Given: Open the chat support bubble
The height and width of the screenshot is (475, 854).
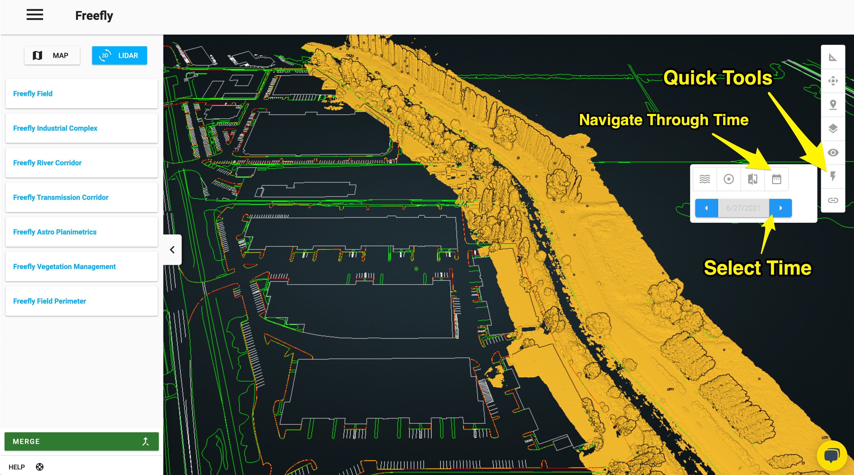Looking at the screenshot, I should click(x=832, y=455).
